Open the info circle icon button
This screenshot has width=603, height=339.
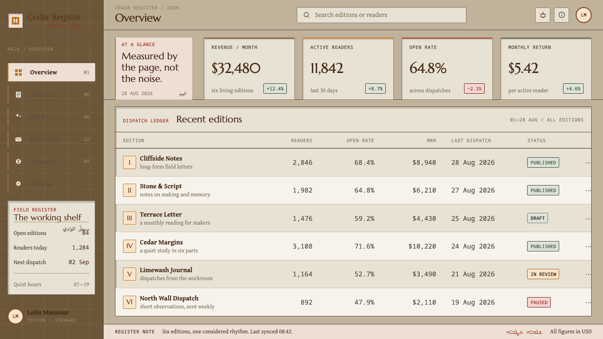(x=562, y=15)
